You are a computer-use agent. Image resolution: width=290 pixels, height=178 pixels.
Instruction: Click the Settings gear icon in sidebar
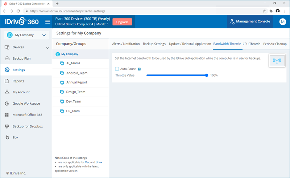[7, 70]
